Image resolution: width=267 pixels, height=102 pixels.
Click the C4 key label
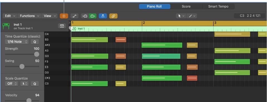47,34
